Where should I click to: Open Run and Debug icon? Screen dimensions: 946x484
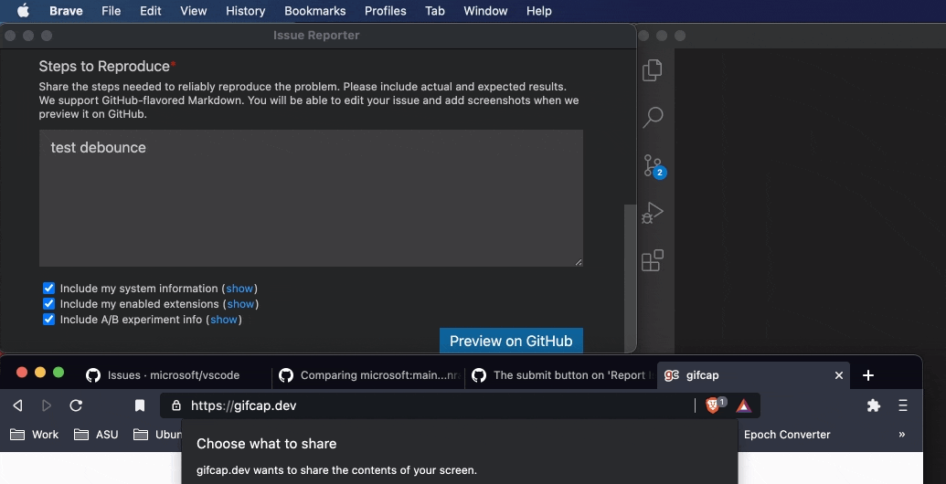pyautogui.click(x=653, y=213)
